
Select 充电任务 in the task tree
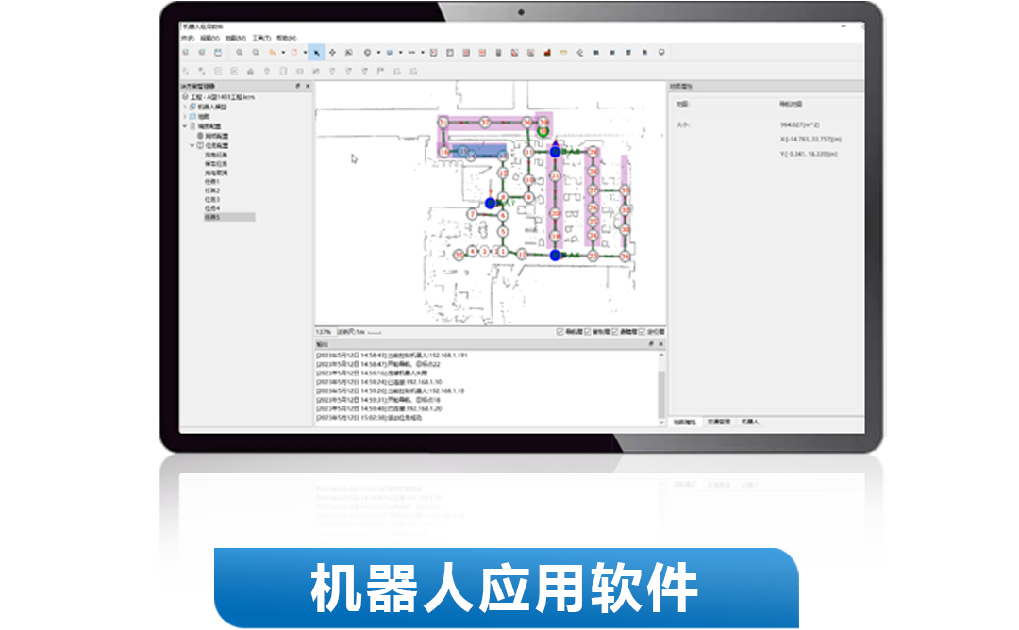215,156
